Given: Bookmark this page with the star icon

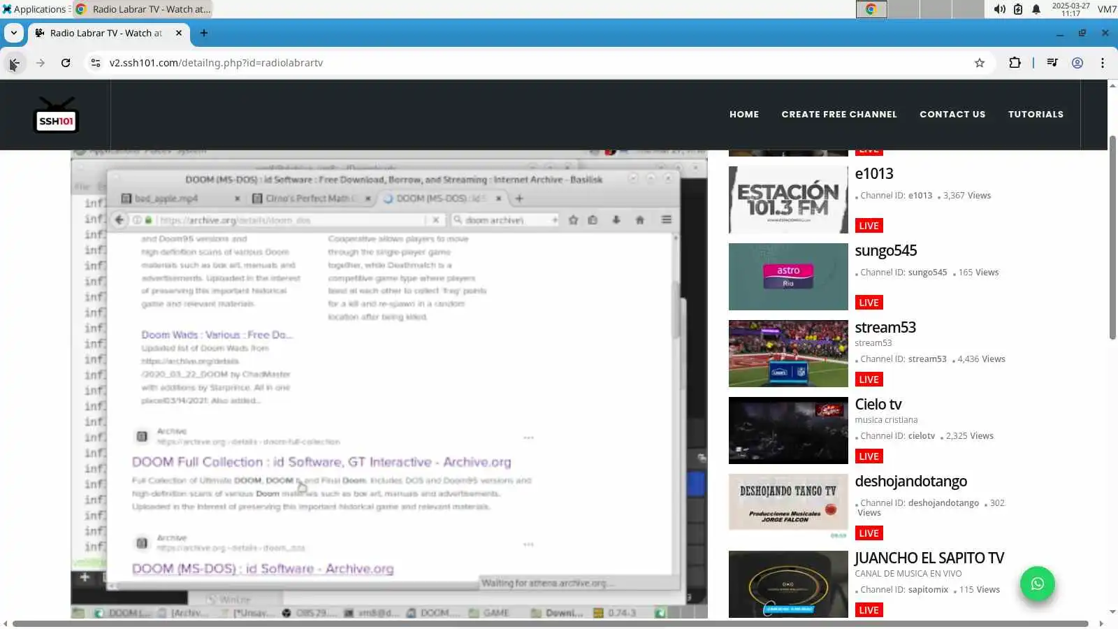Looking at the screenshot, I should point(980,63).
